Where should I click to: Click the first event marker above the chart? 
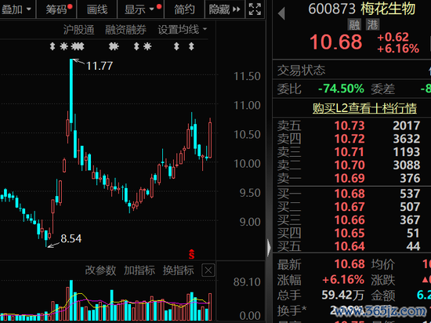[x=53, y=46]
